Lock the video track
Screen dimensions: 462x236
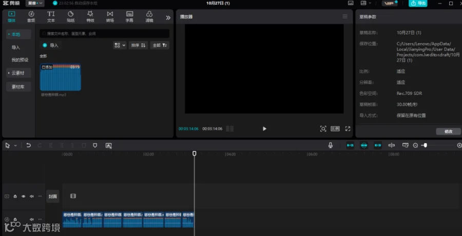click(x=15, y=196)
